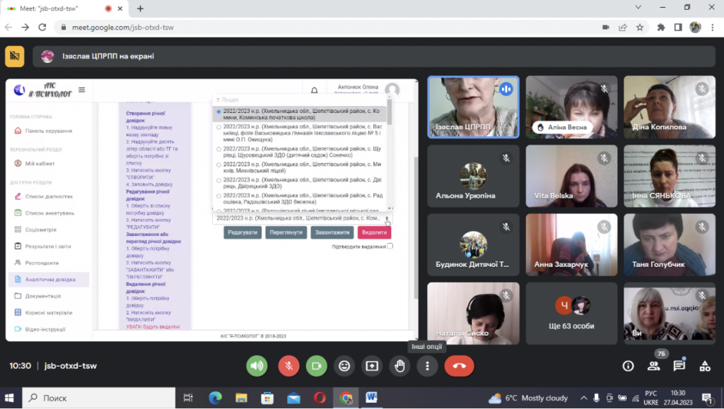Tick the Підтвердити видалення checkbox

pos(390,247)
